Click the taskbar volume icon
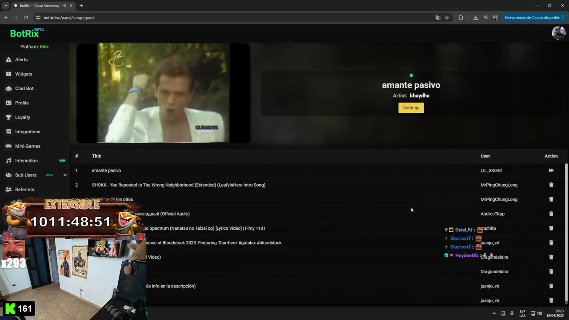This screenshot has width=569, height=320. pyautogui.click(x=540, y=313)
